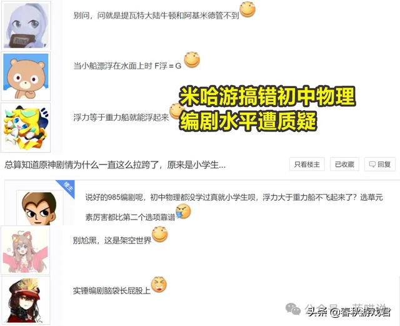The width and height of the screenshot is (400, 326).
Task: Open the brown bear avatar profile
Action: [26, 76]
